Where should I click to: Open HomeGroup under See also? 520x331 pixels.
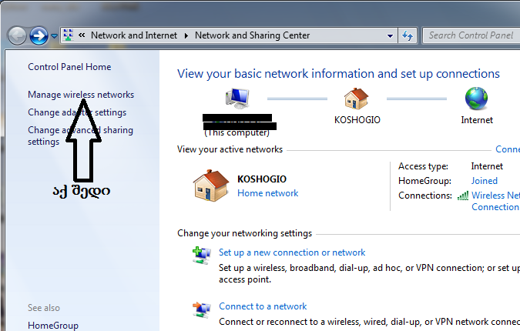53,326
